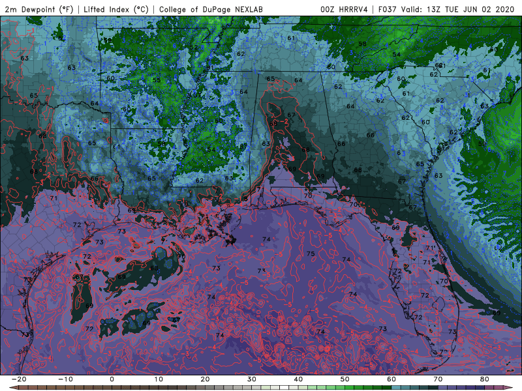Click the '50' color scale label
The width and height of the screenshot is (522, 391).
tap(345, 379)
